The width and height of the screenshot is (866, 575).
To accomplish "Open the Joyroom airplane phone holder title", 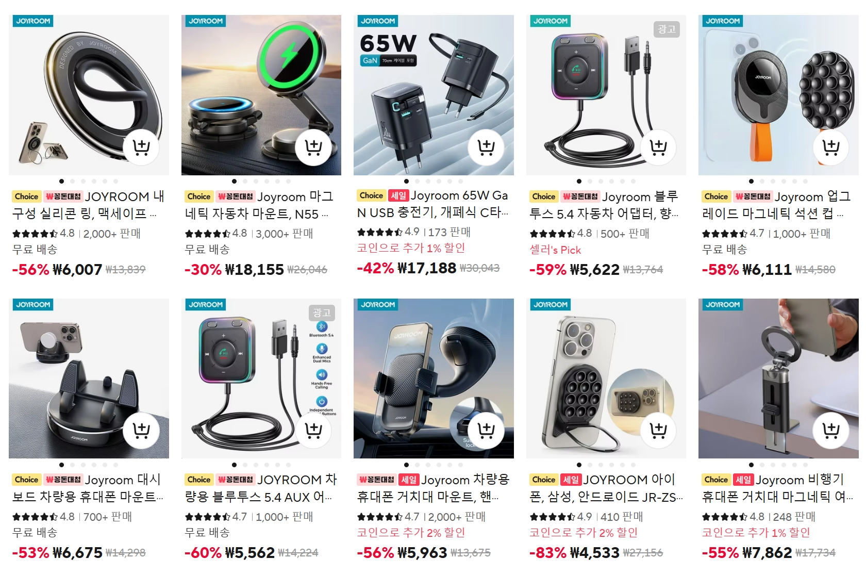I will pyautogui.click(x=777, y=488).
